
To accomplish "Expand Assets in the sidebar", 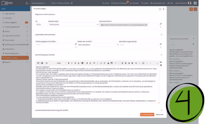I will tap(27, 31).
